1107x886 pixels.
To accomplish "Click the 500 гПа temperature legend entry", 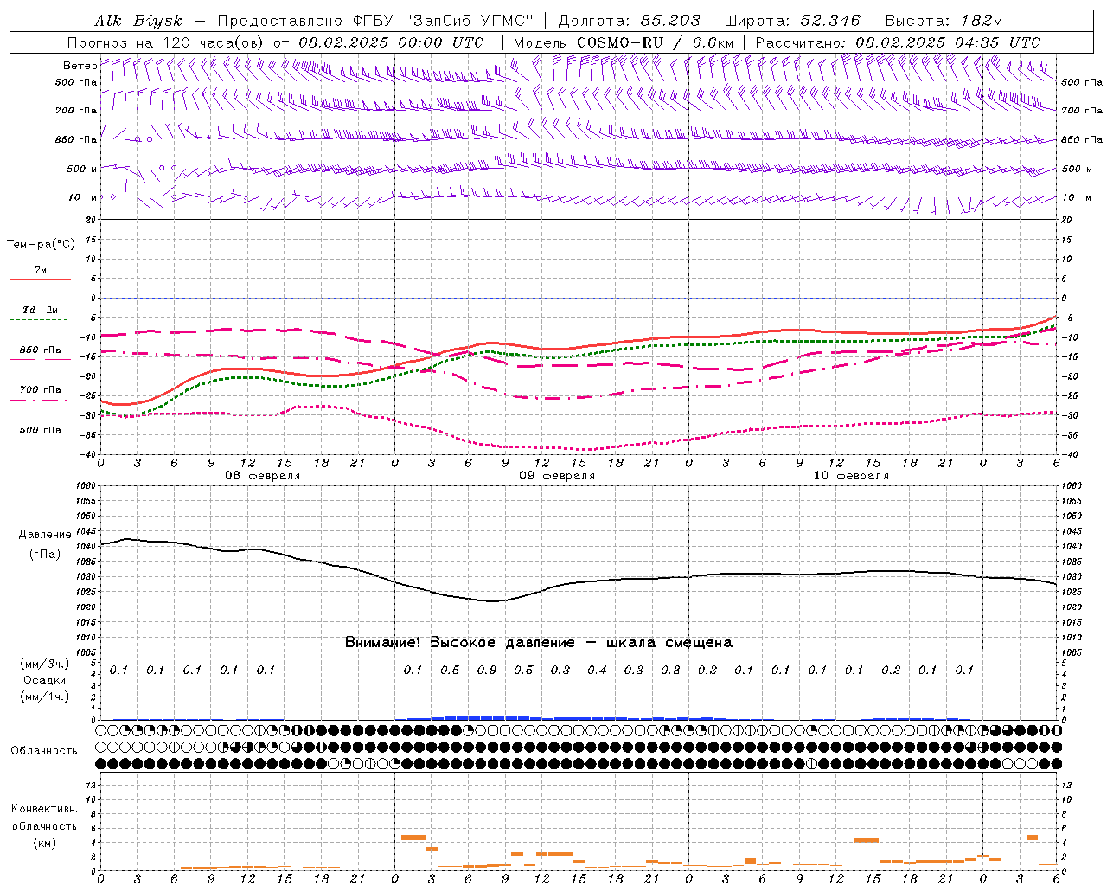I will pyautogui.click(x=41, y=430).
